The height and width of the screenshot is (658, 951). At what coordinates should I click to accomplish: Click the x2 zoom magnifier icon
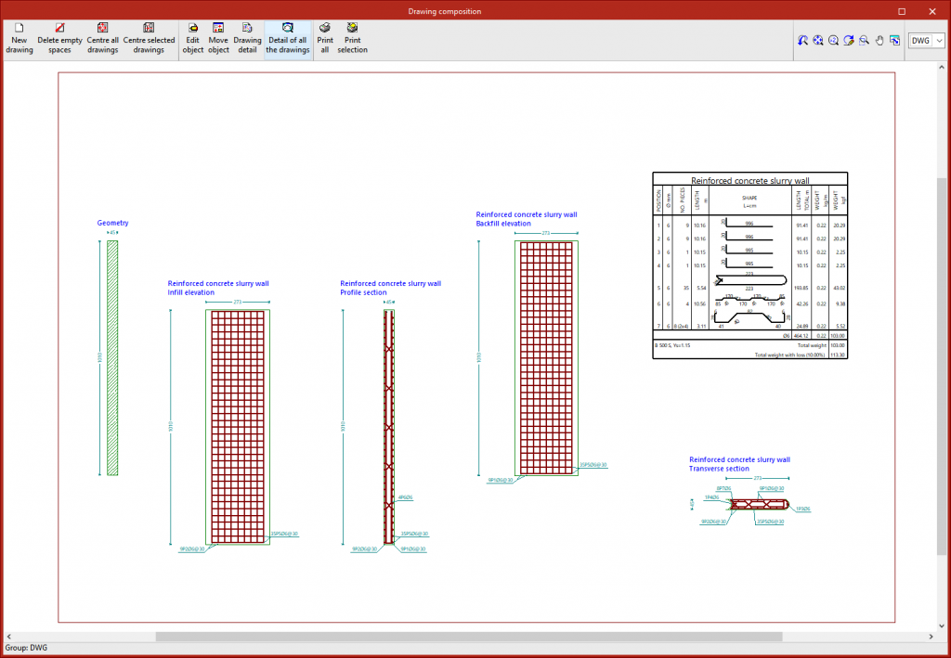(834, 40)
